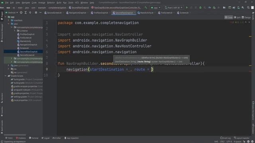Click the project panel horizontal scrollbar
Image resolution: width=255 pixels, height=143 pixels.
coord(15,135)
